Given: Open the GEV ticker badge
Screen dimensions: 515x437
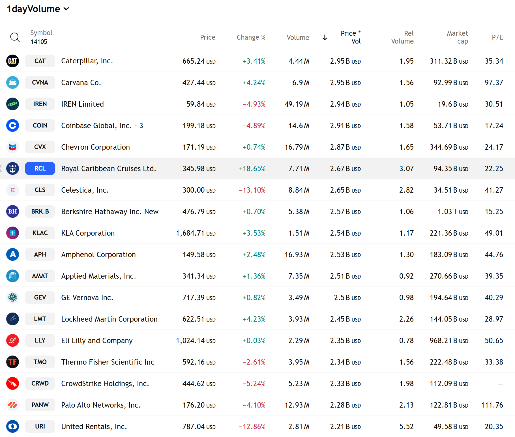Looking at the screenshot, I should click(40, 297).
